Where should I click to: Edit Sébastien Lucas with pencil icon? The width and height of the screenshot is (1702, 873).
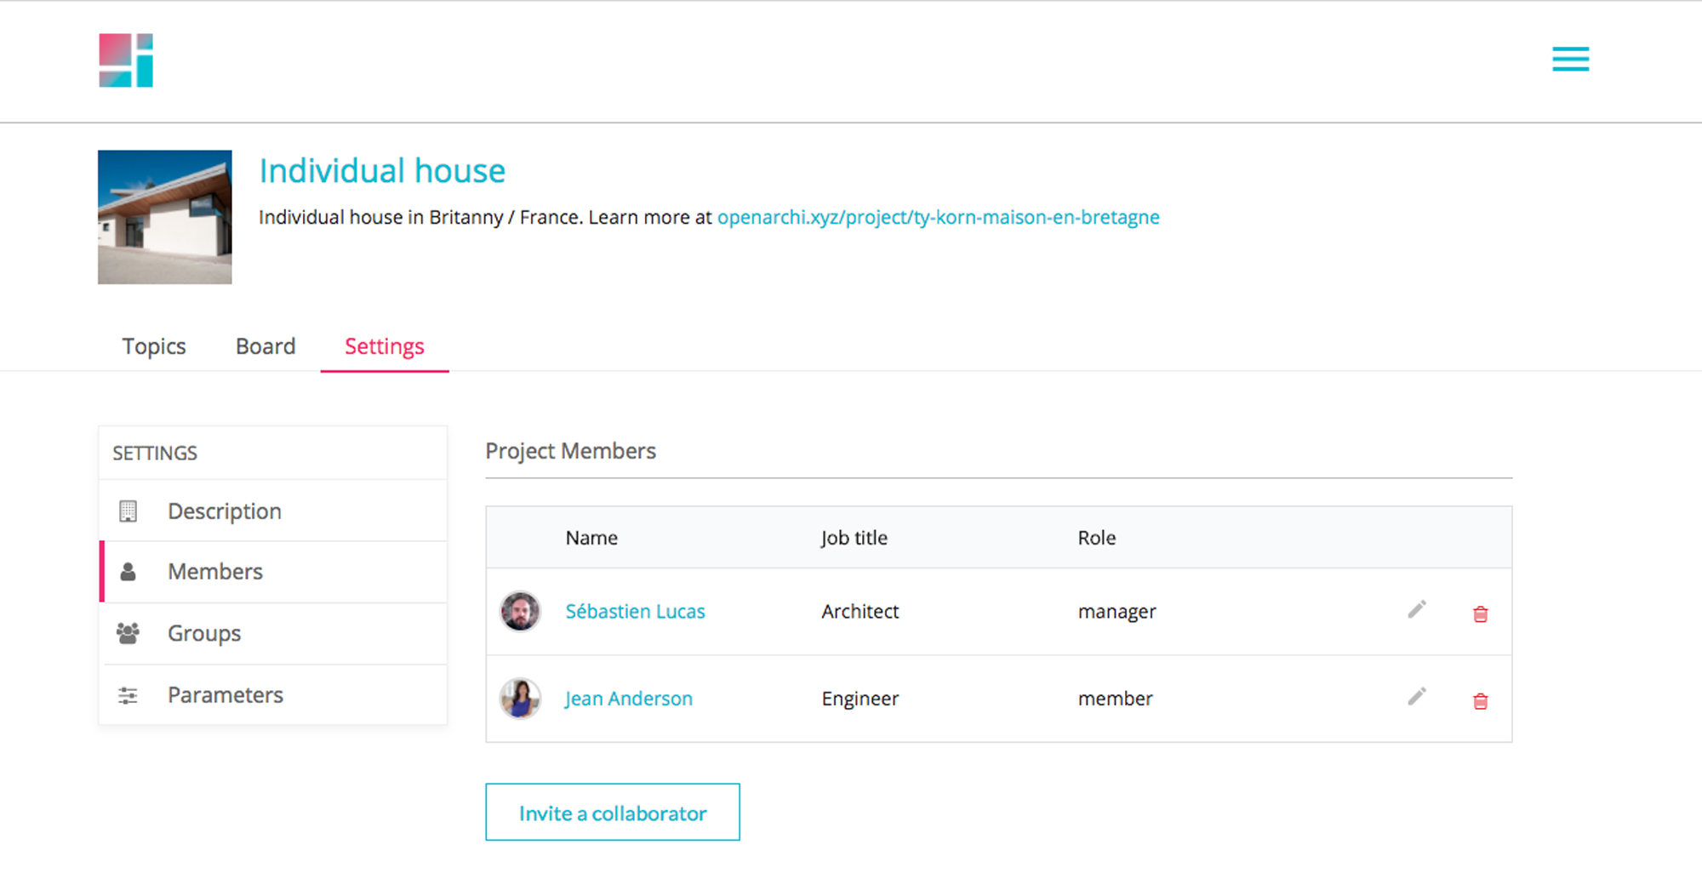pos(1417,609)
